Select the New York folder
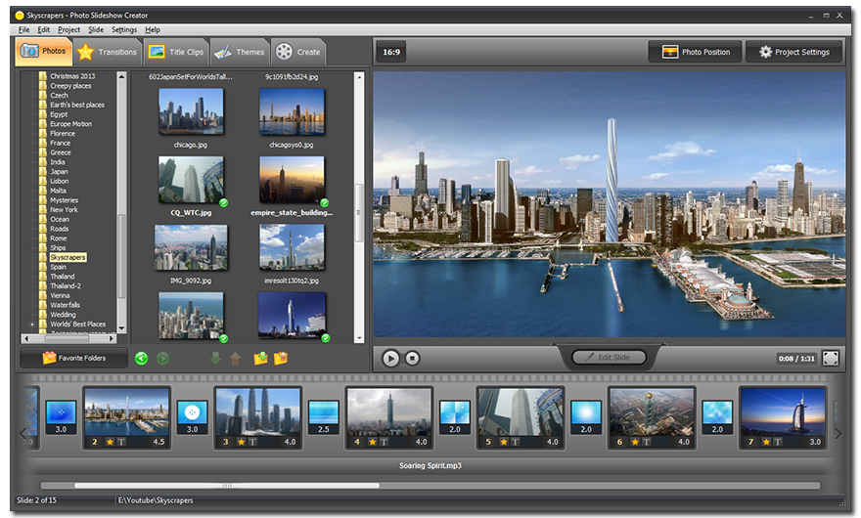861x518 pixels. 64,209
